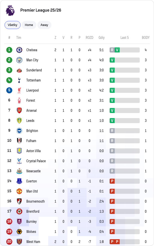
Task: Open the Bournemouth team name
Action: point(35,201)
